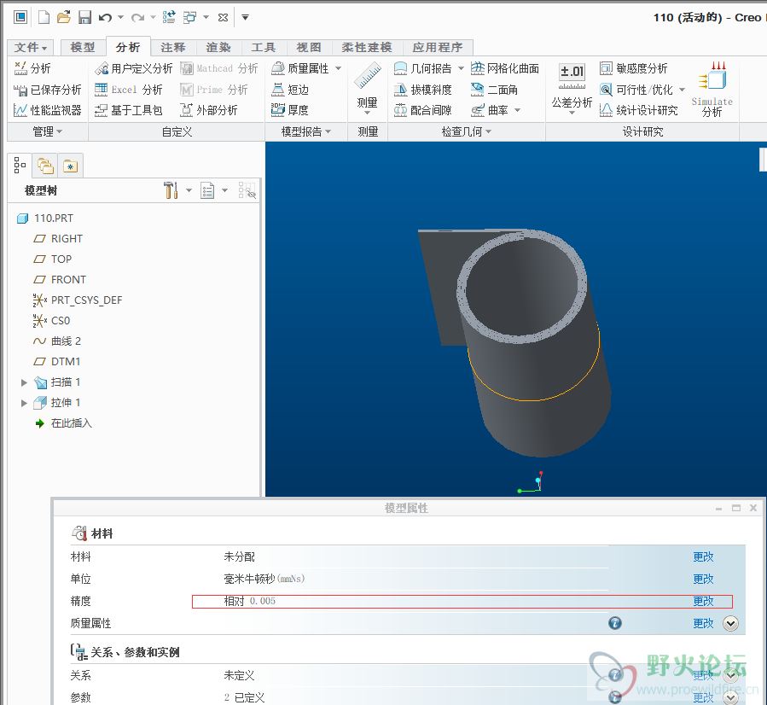Viewport: 767px width, 705px height.
Task: Run 配合间隙 check
Action: point(423,111)
